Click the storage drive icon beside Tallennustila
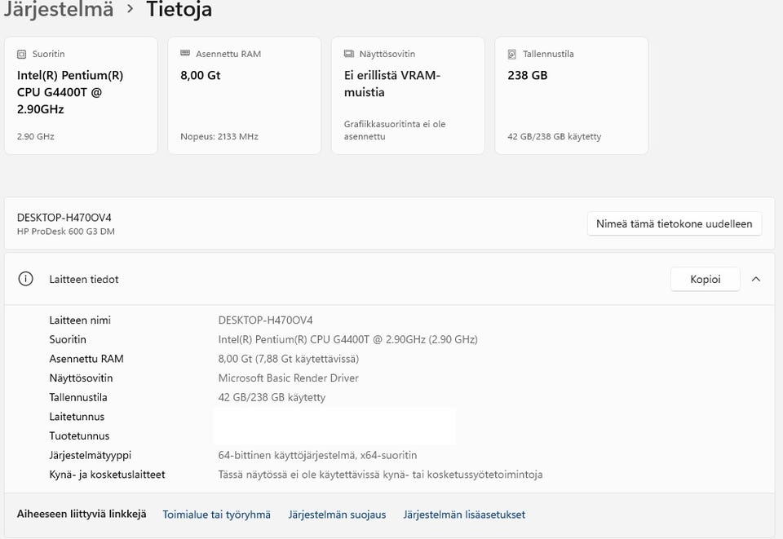This screenshot has width=783, height=539. coord(512,54)
